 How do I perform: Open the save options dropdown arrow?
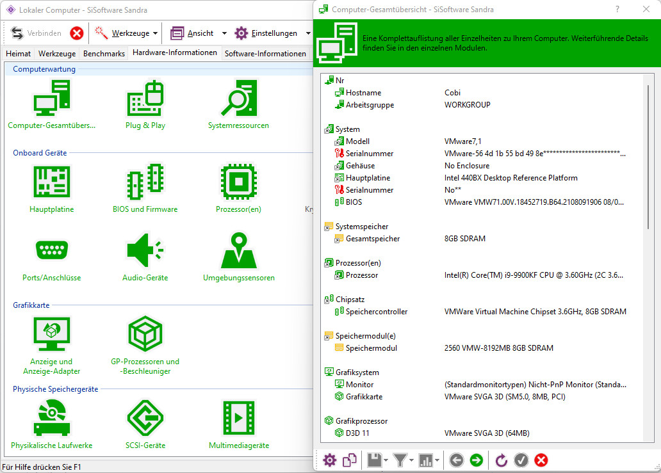pos(385,460)
